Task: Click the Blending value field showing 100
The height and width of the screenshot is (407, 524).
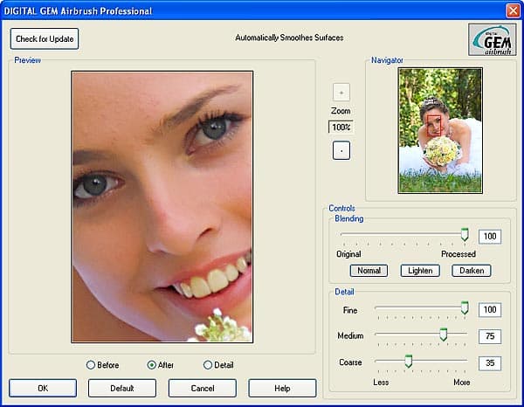Action: pyautogui.click(x=490, y=237)
